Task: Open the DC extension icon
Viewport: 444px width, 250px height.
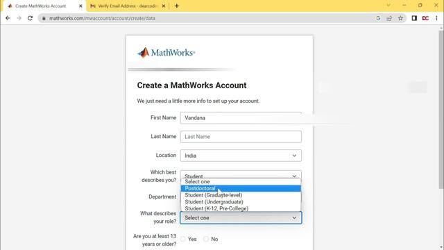Action: coord(425,18)
